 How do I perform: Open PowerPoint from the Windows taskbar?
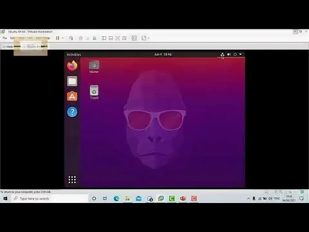coord(183,198)
